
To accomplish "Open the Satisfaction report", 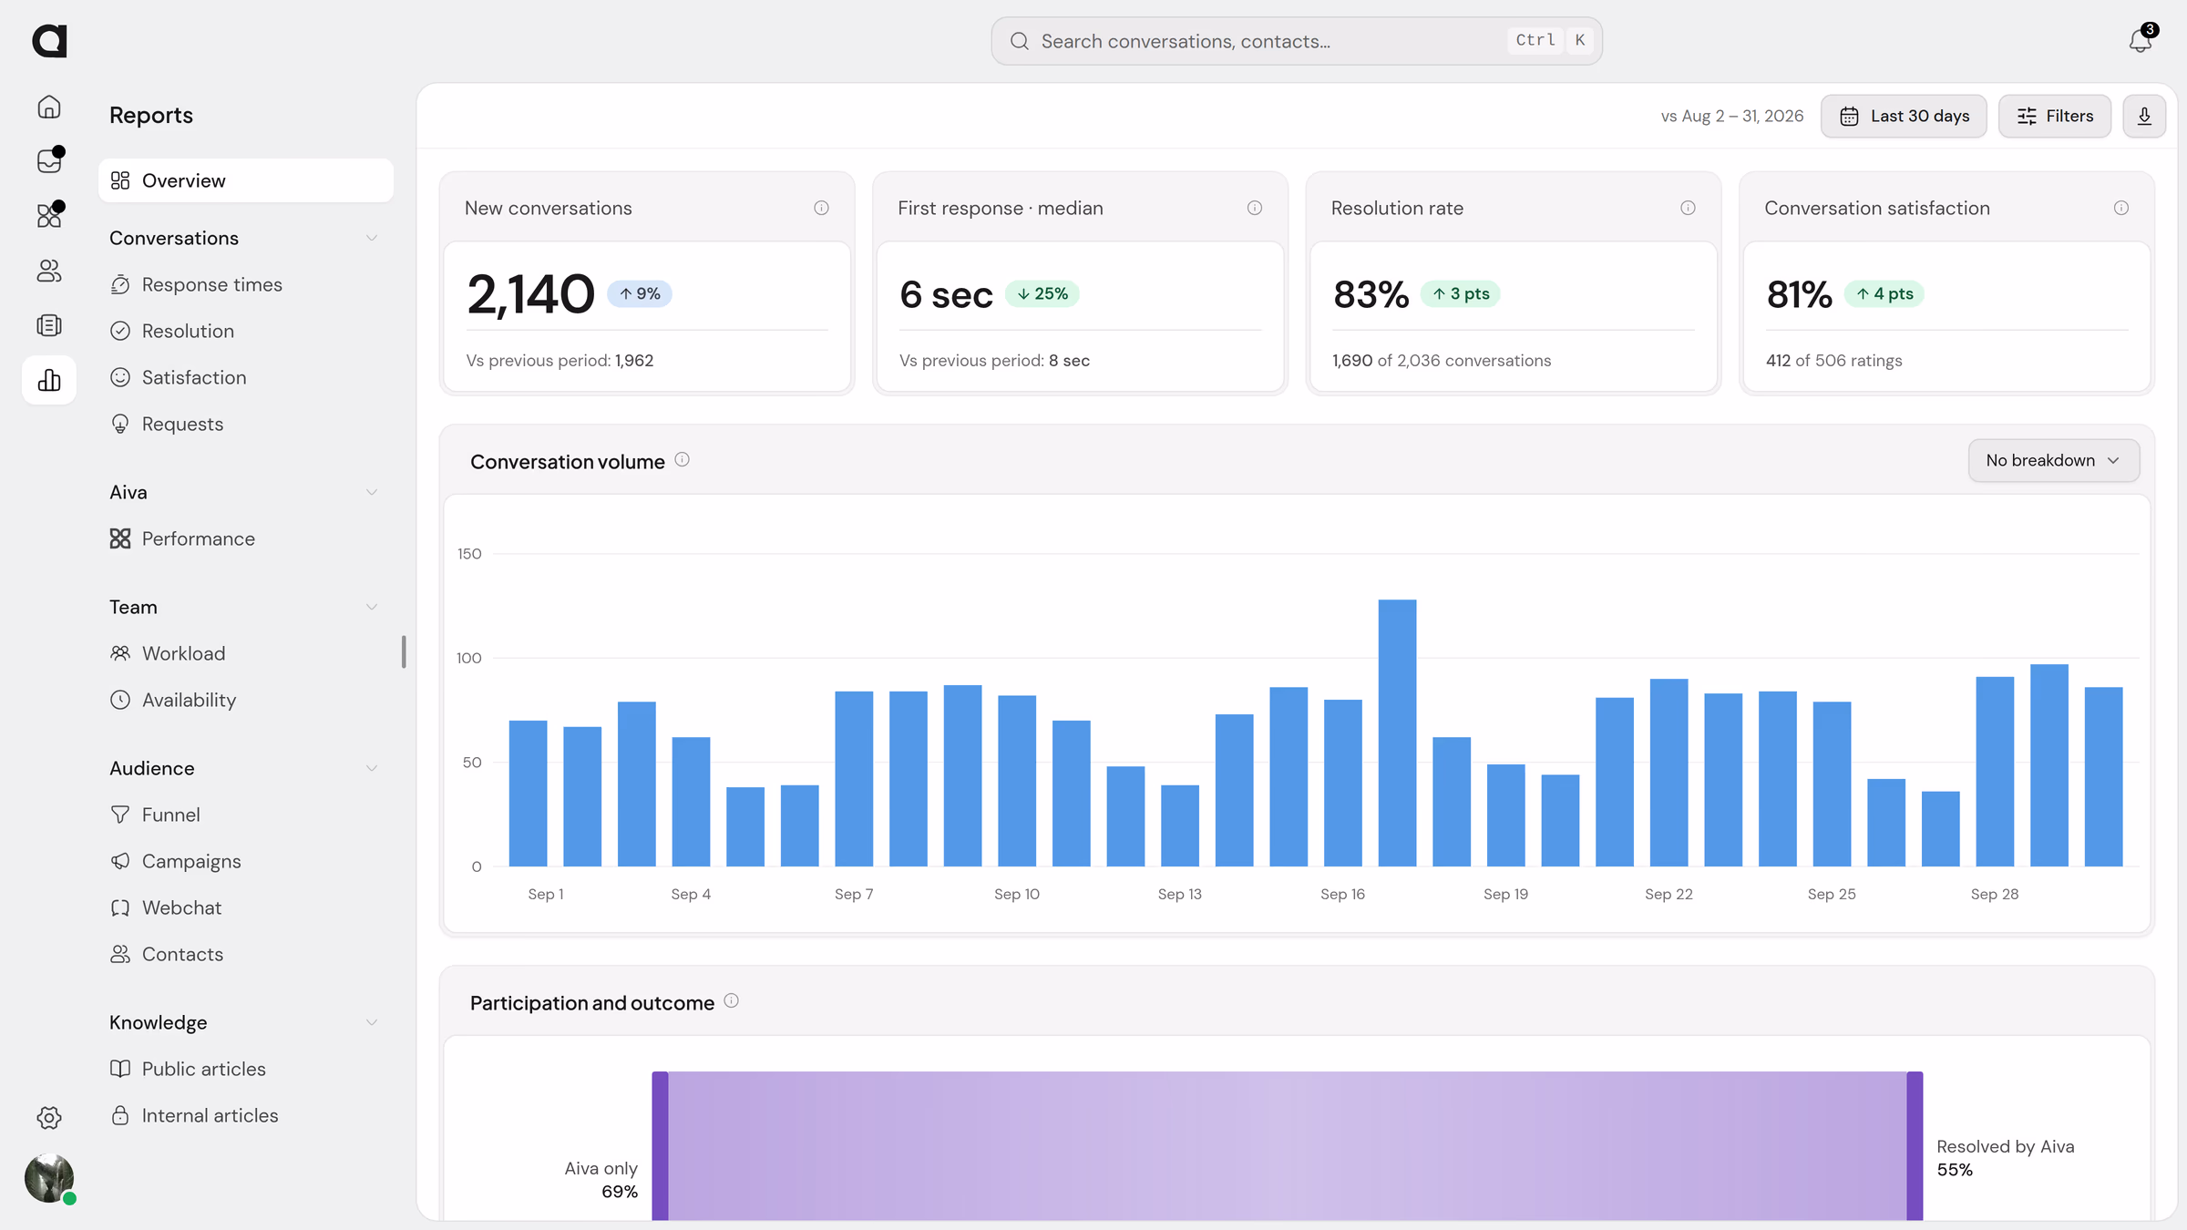I will (246, 377).
